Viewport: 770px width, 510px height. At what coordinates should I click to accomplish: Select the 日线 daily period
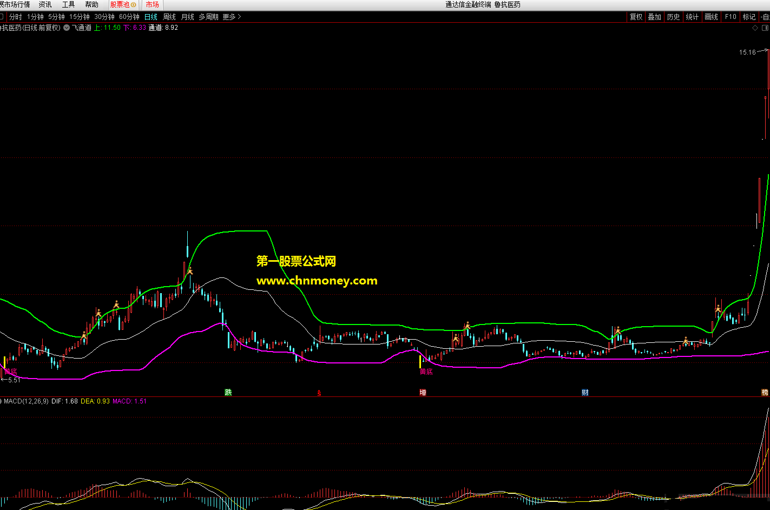pyautogui.click(x=150, y=17)
